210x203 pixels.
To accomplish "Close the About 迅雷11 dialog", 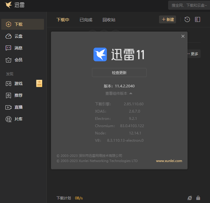I will point(183,36).
